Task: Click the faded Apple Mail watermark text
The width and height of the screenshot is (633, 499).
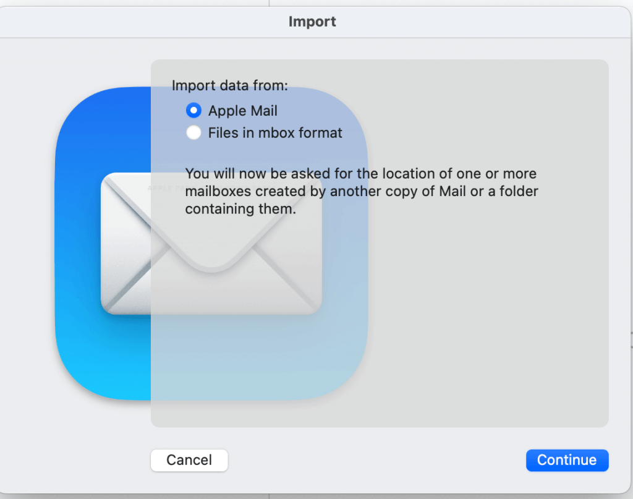Action: 167,189
